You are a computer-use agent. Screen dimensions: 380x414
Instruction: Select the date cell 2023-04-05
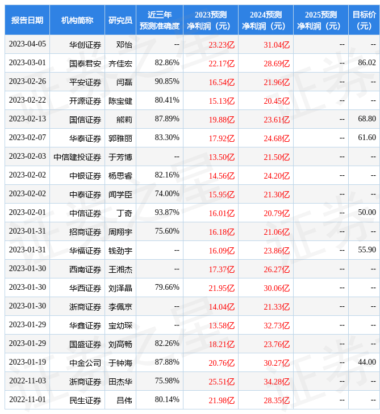point(27,44)
